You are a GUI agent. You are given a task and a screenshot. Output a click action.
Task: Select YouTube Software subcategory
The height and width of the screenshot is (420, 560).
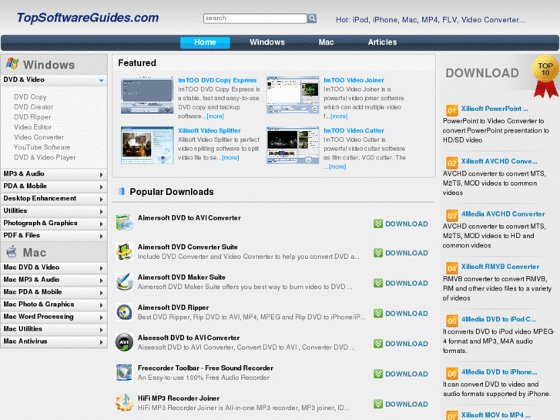pyautogui.click(x=42, y=147)
